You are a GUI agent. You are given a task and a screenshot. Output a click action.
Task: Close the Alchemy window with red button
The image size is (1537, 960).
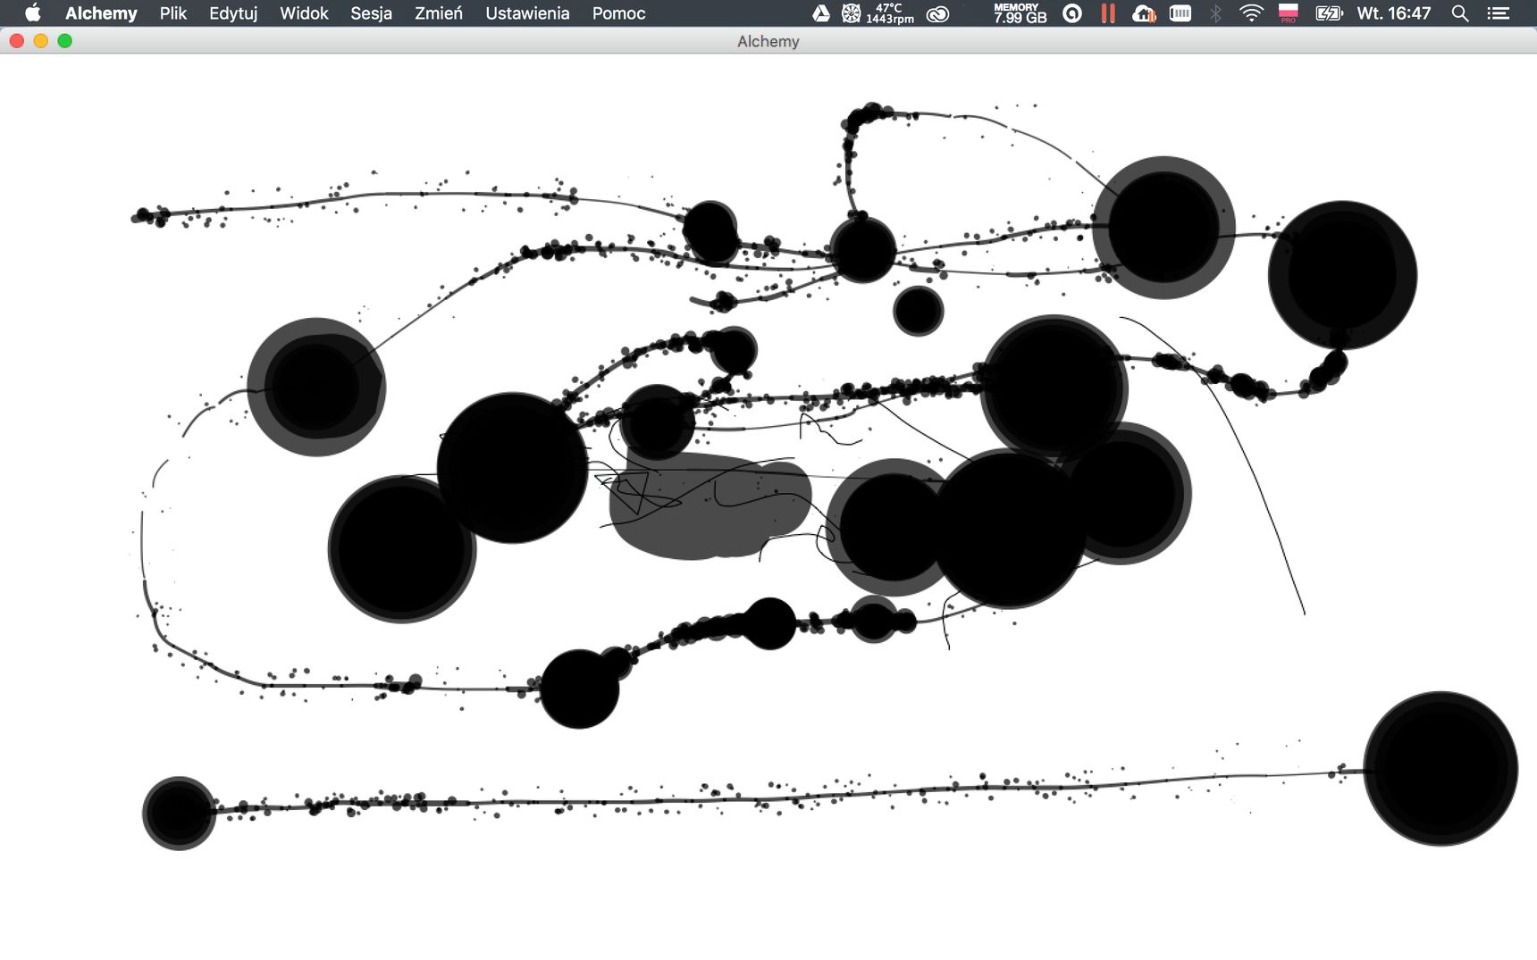(x=16, y=41)
